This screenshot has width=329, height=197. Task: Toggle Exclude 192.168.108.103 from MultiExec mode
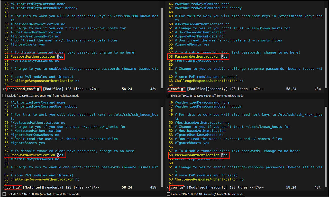coord(168,194)
